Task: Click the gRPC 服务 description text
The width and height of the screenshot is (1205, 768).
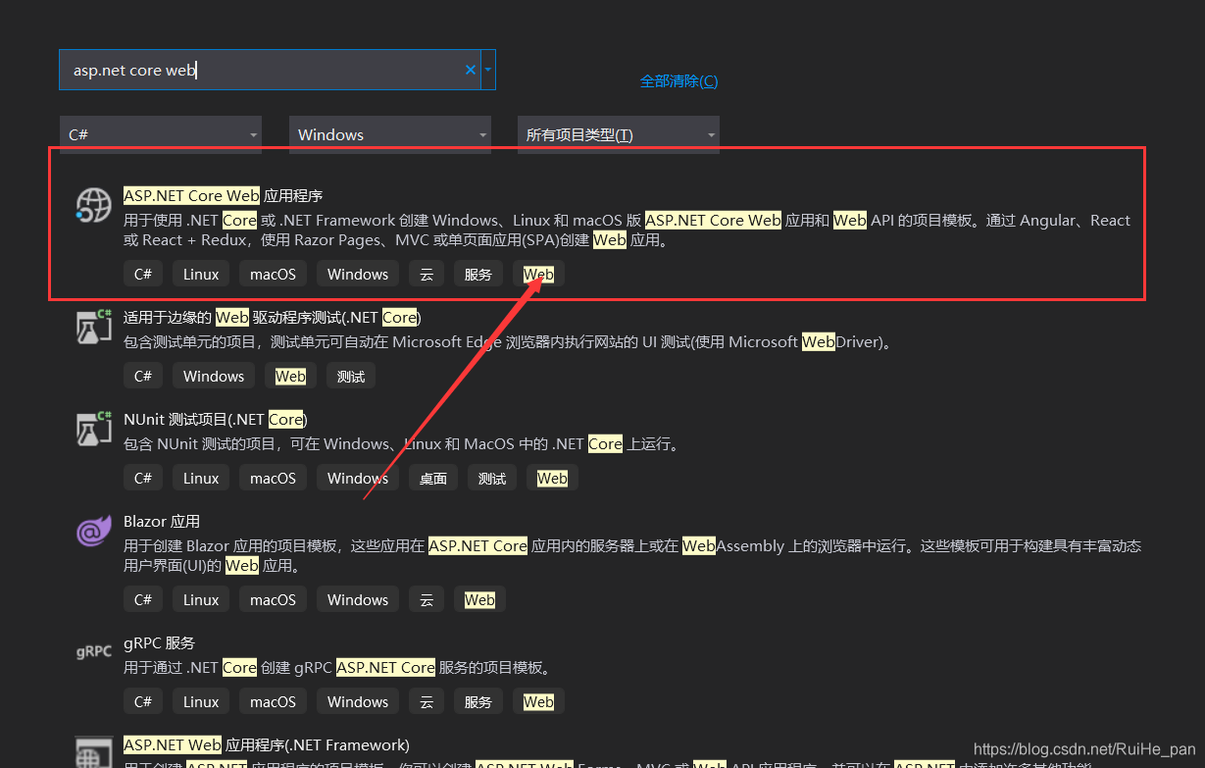Action: point(336,667)
